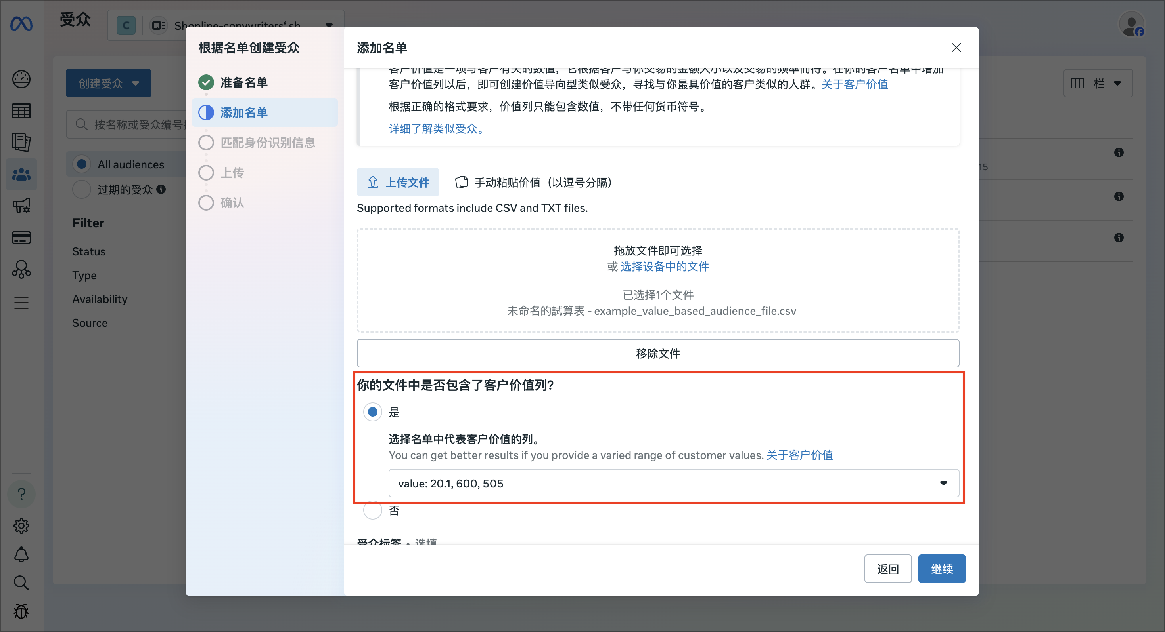Open 关于客户价值 link below column selection
Screen dimensions: 1165x632
(x=799, y=455)
